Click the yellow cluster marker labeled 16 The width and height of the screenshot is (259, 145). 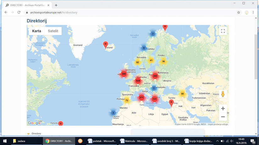coord(163,61)
